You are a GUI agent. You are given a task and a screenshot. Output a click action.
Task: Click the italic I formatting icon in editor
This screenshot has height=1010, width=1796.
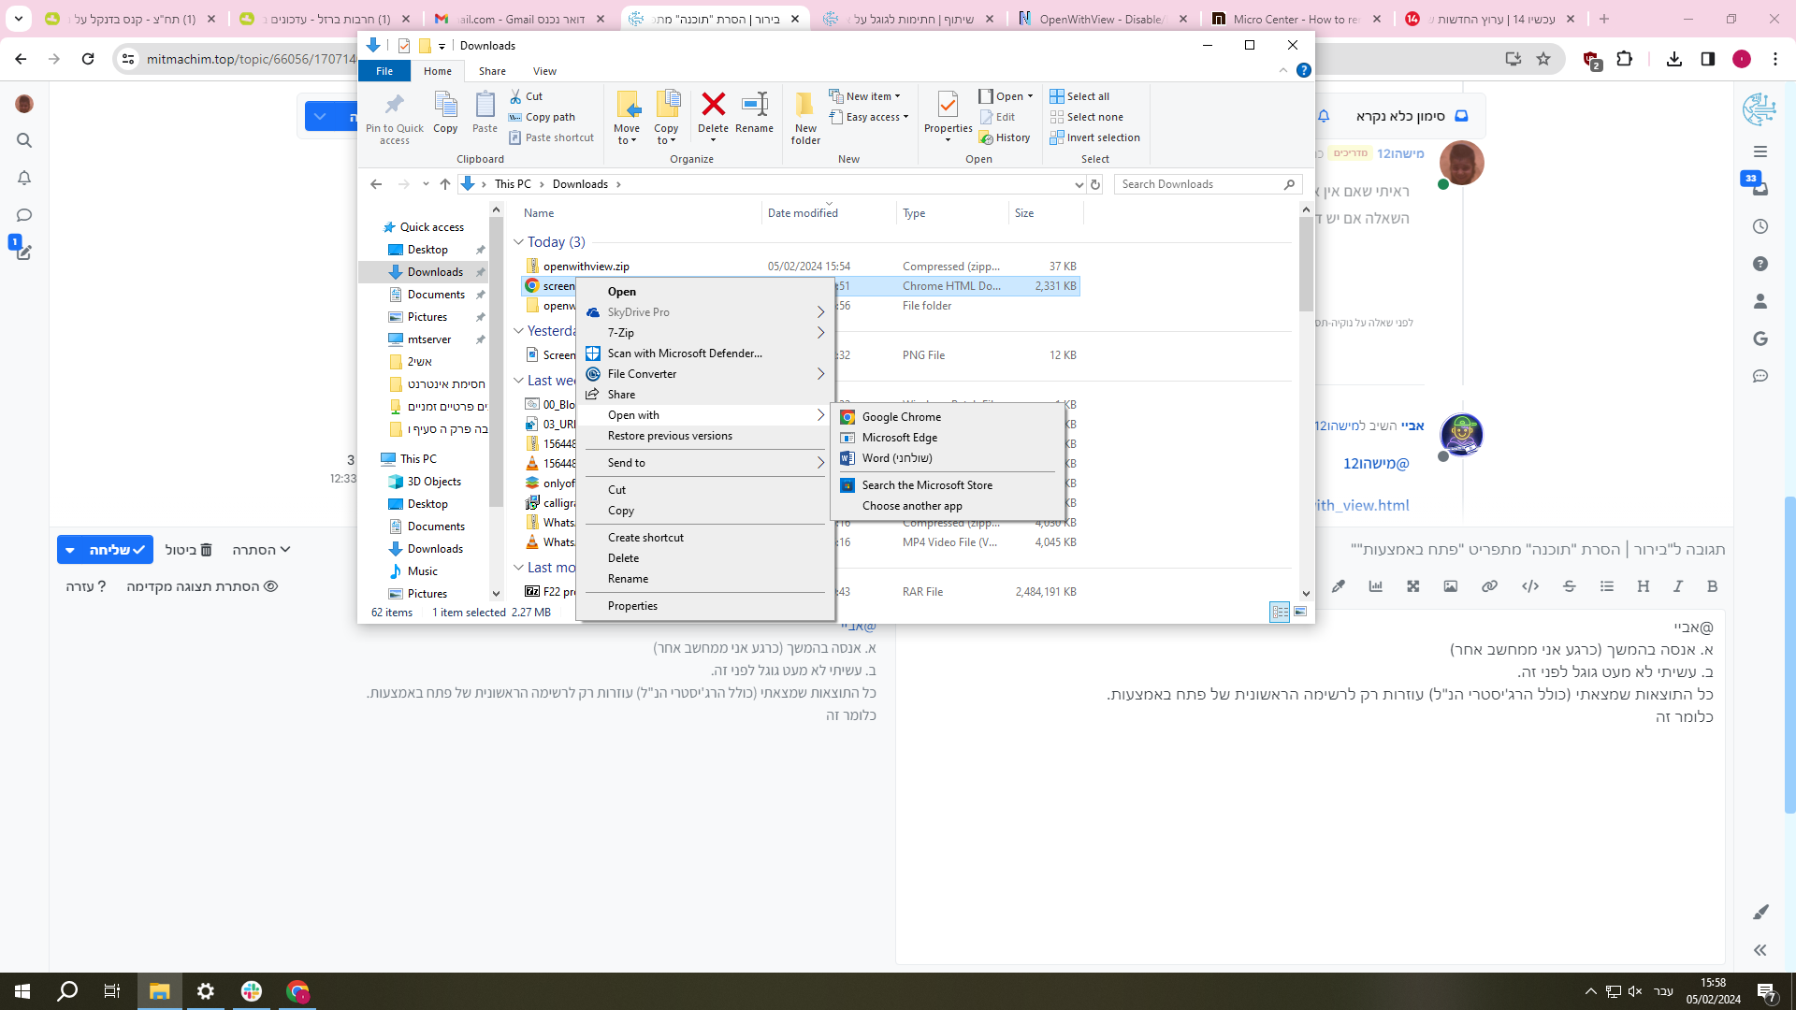click(x=1678, y=586)
